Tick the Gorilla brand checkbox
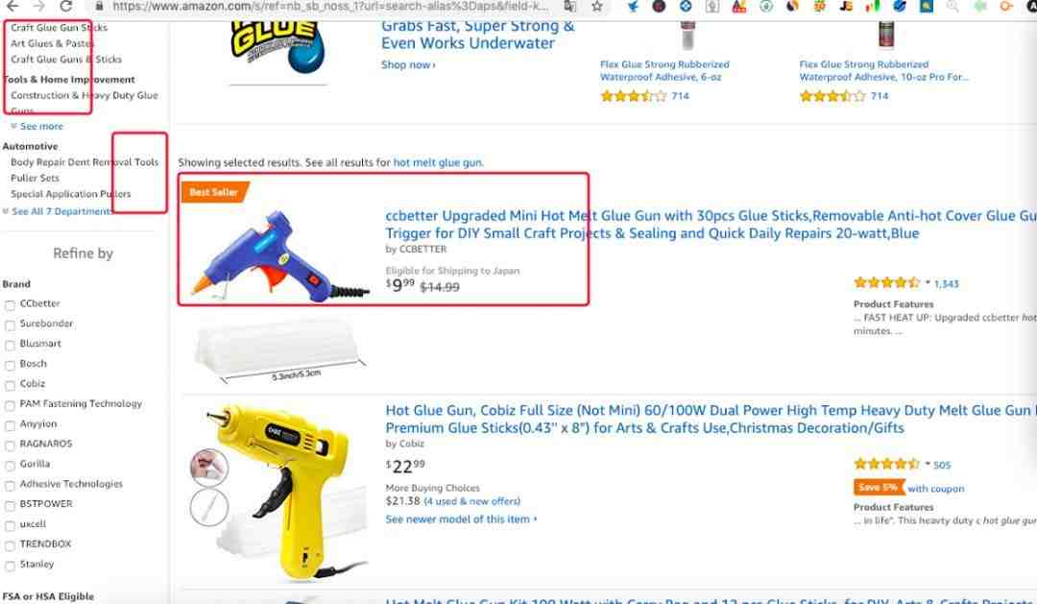Image resolution: width=1037 pixels, height=604 pixels. [x=10, y=466]
